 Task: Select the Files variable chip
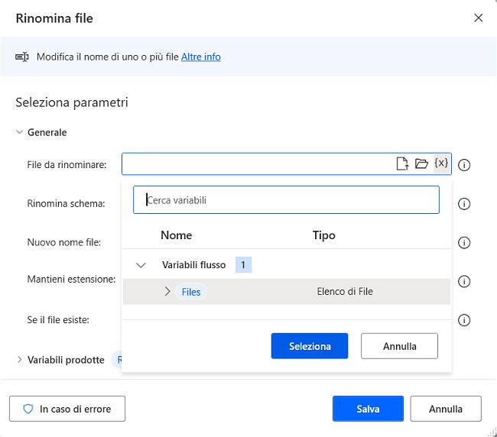191,292
